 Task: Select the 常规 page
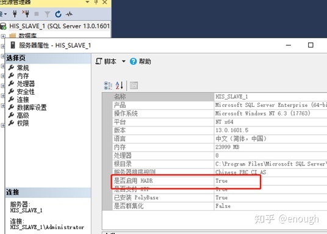point(23,68)
